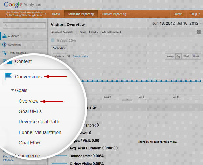Open the Funnel Visualization report

coord(40,132)
